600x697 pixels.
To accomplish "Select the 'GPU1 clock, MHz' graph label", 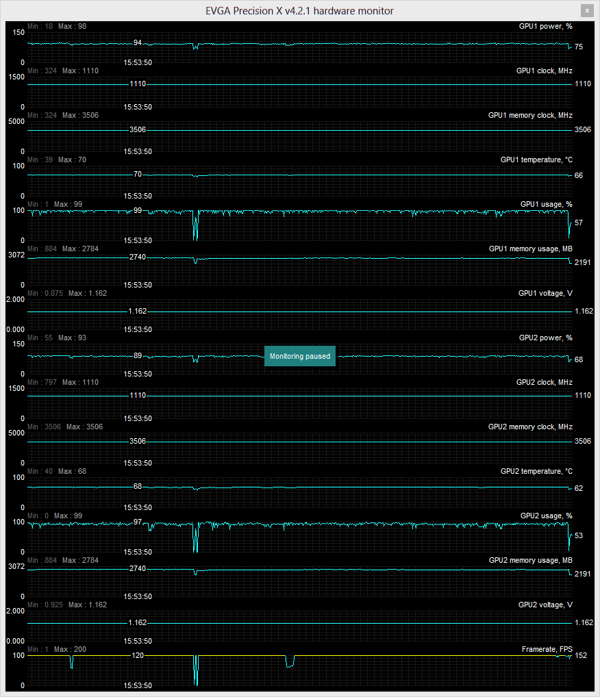I will (x=544, y=71).
